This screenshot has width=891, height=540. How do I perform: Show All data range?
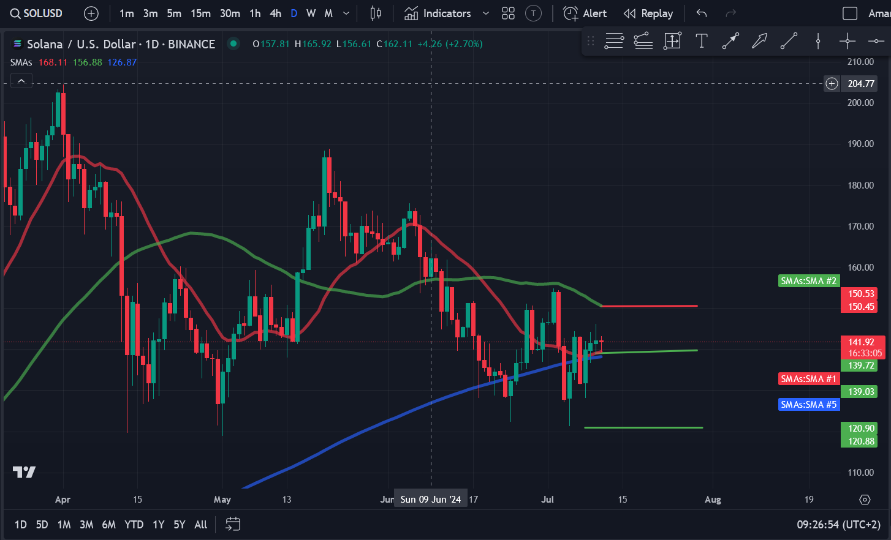click(x=200, y=525)
